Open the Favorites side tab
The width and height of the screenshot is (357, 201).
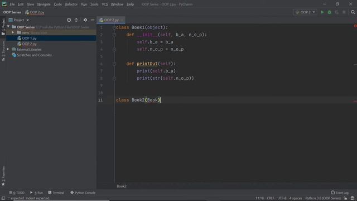click(x=3, y=176)
